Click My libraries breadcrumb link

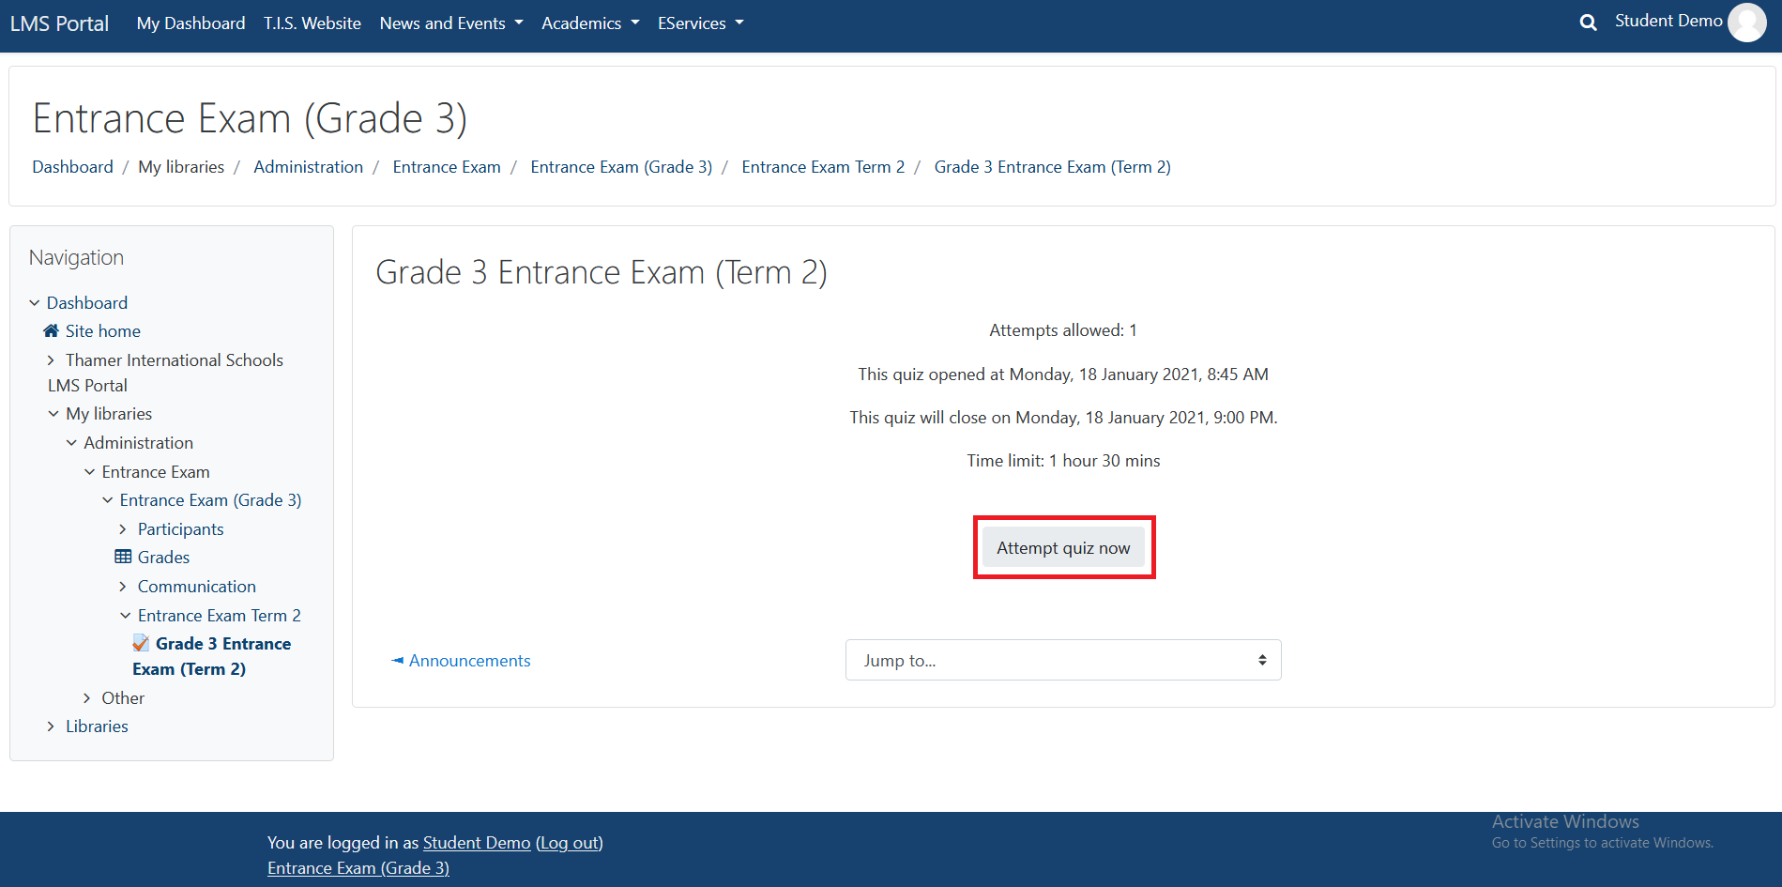click(x=181, y=166)
